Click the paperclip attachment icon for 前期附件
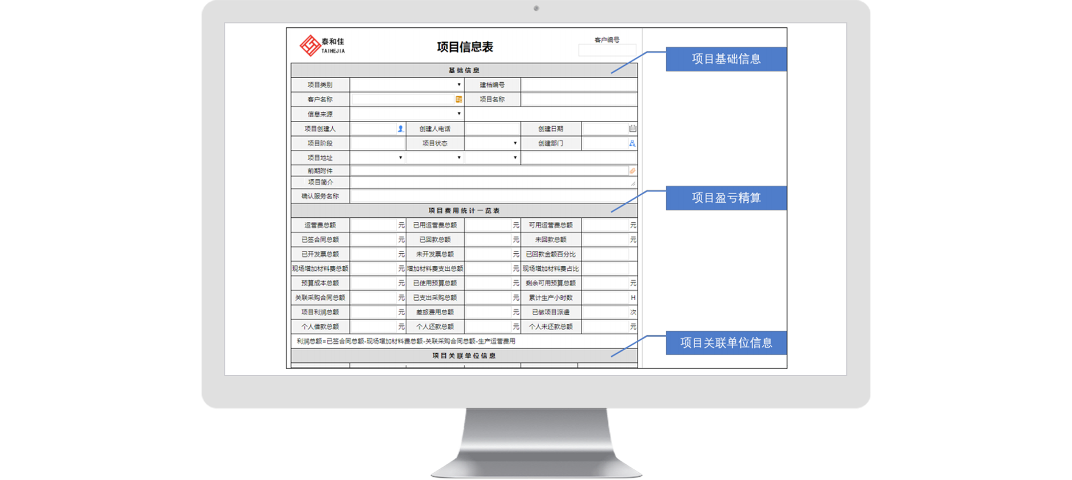This screenshot has height=480, width=1072. pos(632,171)
